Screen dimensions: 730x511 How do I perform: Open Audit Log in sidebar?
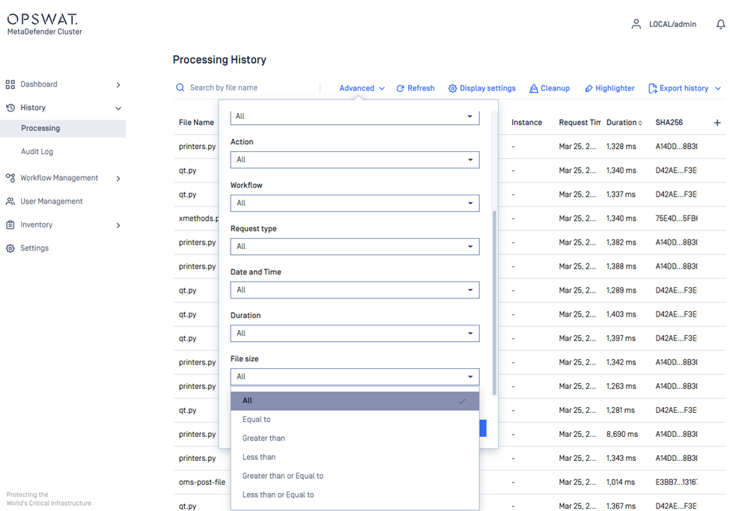[x=37, y=152]
